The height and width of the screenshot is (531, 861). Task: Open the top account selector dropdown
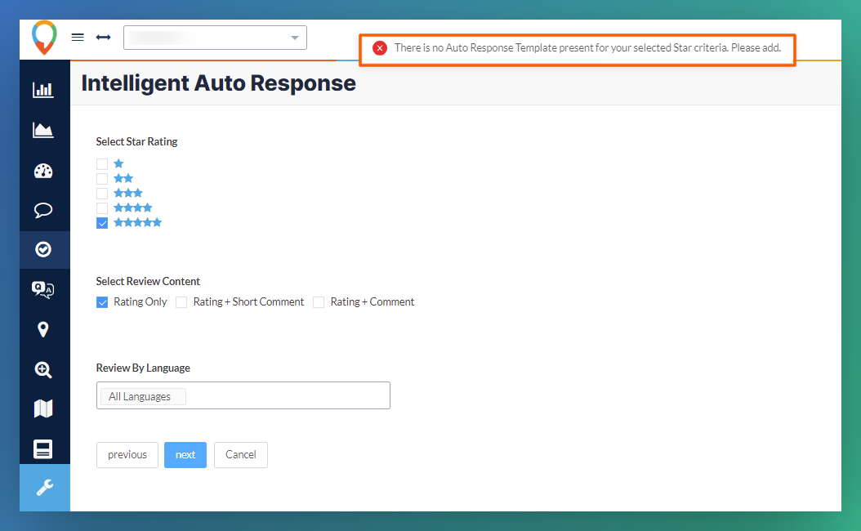(216, 38)
